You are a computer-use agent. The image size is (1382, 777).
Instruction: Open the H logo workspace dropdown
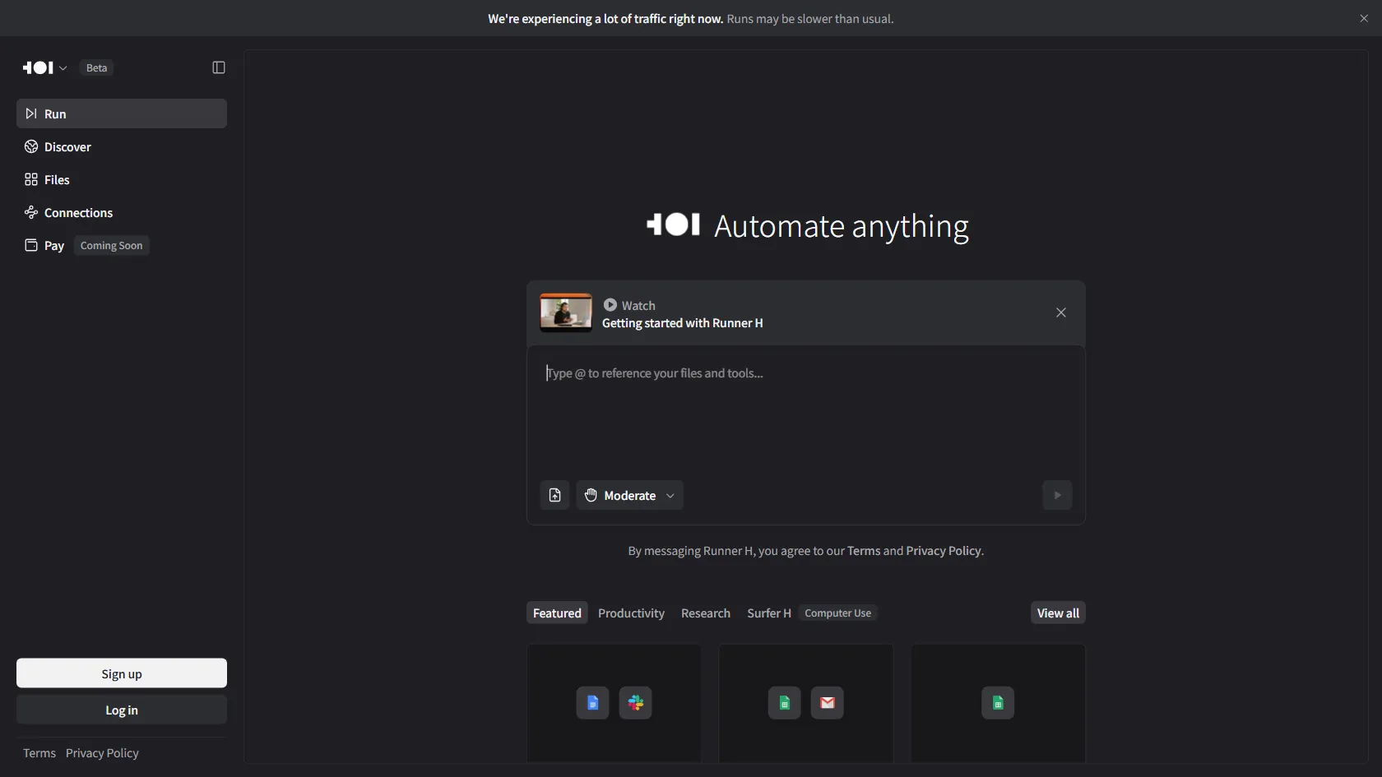click(44, 67)
